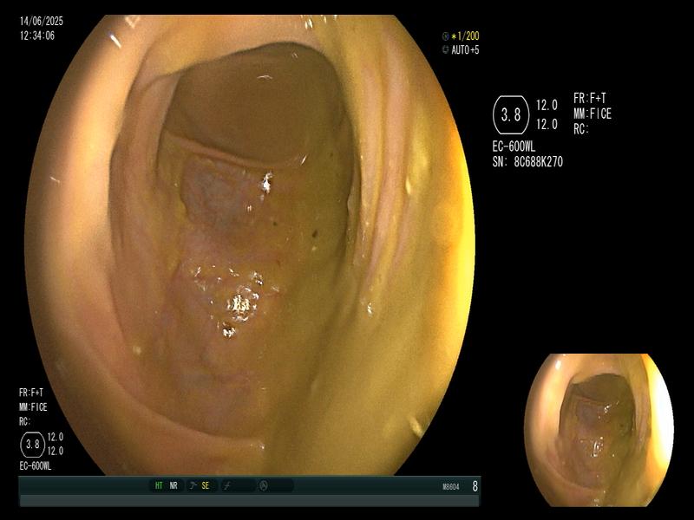Click the circled A icon in status bar
The image size is (694, 520).
point(264,486)
